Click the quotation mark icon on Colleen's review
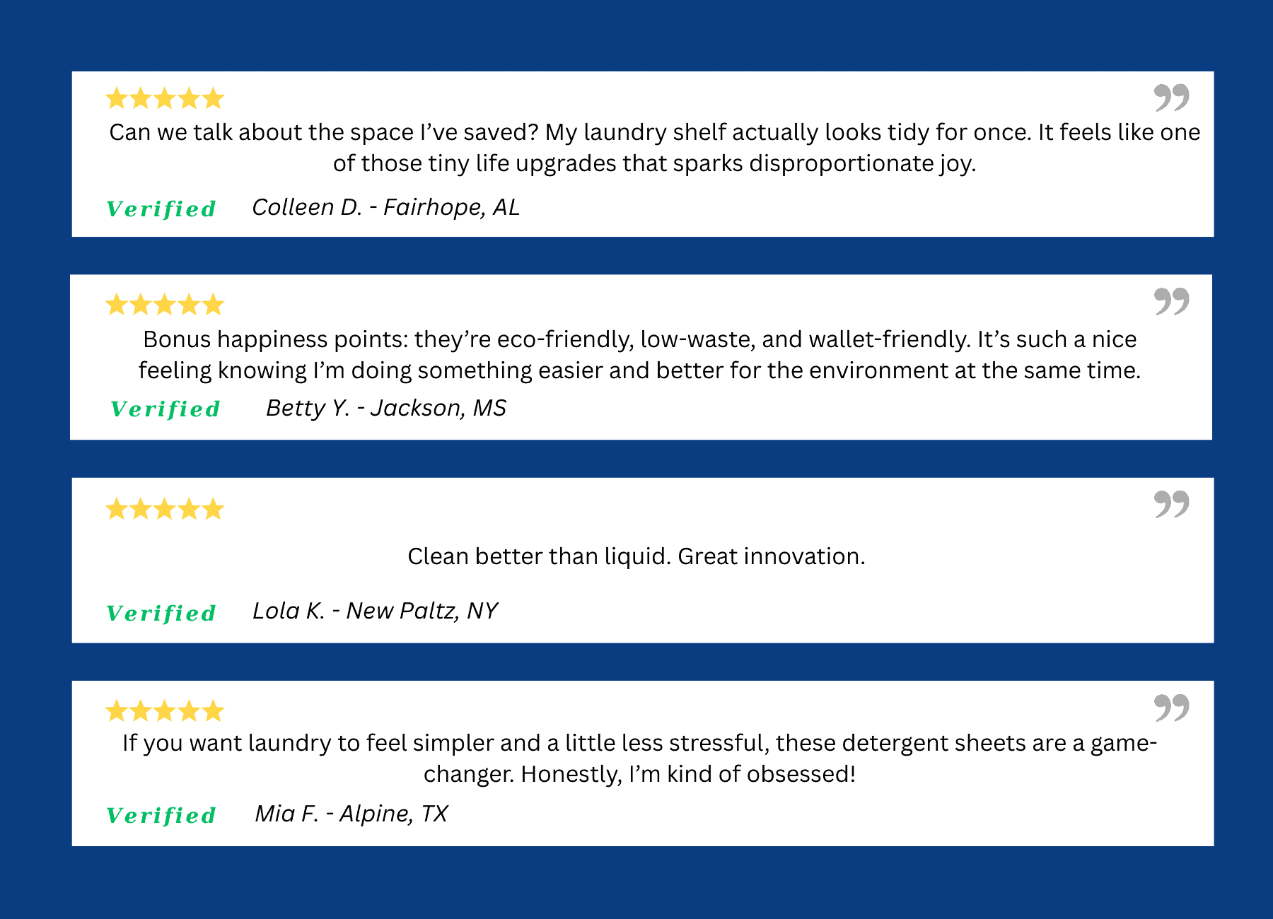The image size is (1273, 919). pos(1171,98)
